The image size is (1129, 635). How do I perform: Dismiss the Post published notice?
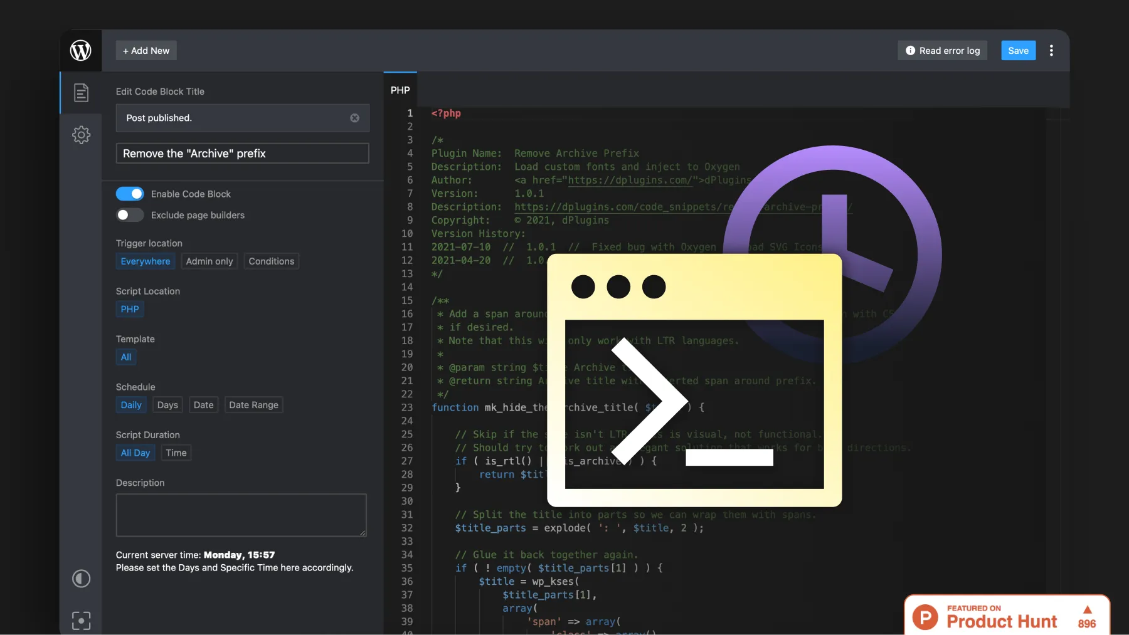[354, 118]
